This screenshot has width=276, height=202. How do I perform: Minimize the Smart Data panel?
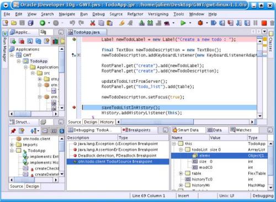click(270, 130)
